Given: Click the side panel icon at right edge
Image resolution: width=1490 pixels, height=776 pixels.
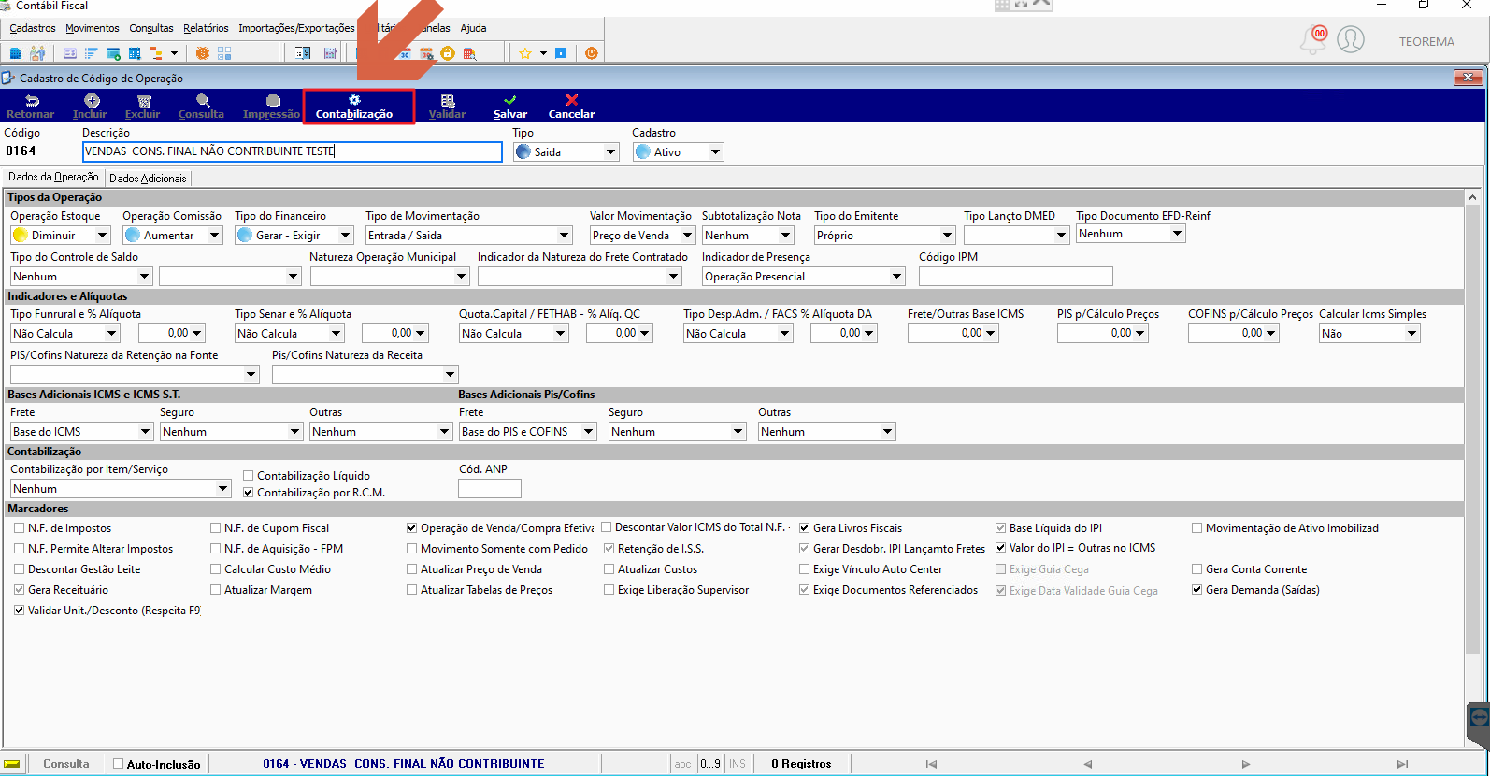Looking at the screenshot, I should [1479, 717].
